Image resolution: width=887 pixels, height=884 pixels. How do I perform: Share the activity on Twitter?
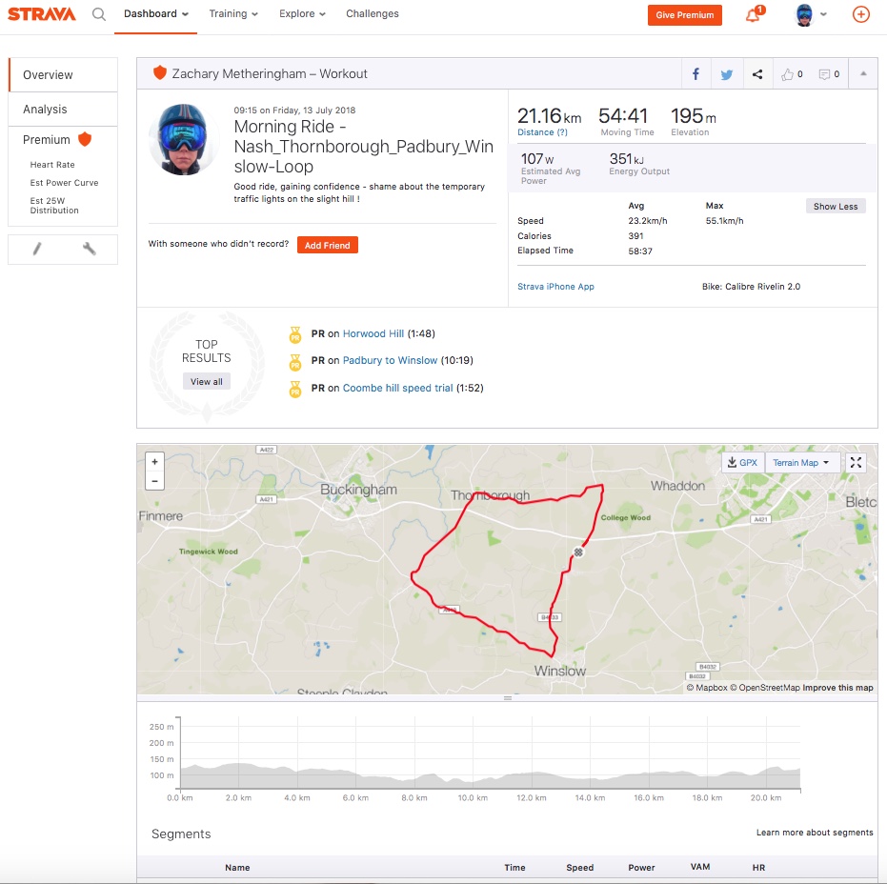[x=728, y=73]
